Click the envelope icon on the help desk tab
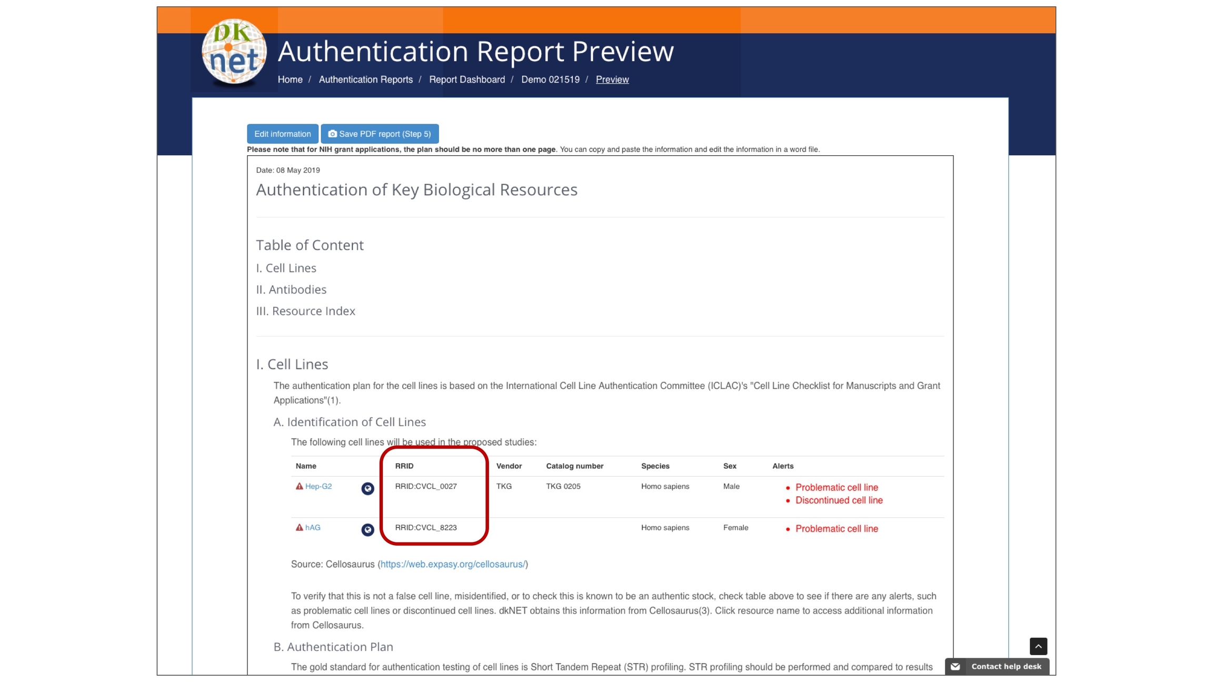The height and width of the screenshot is (682, 1213). click(956, 666)
